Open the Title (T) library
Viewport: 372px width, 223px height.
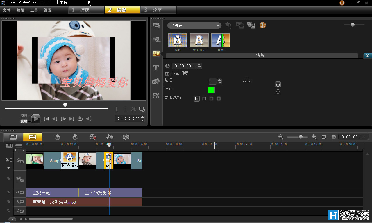[x=156, y=68]
